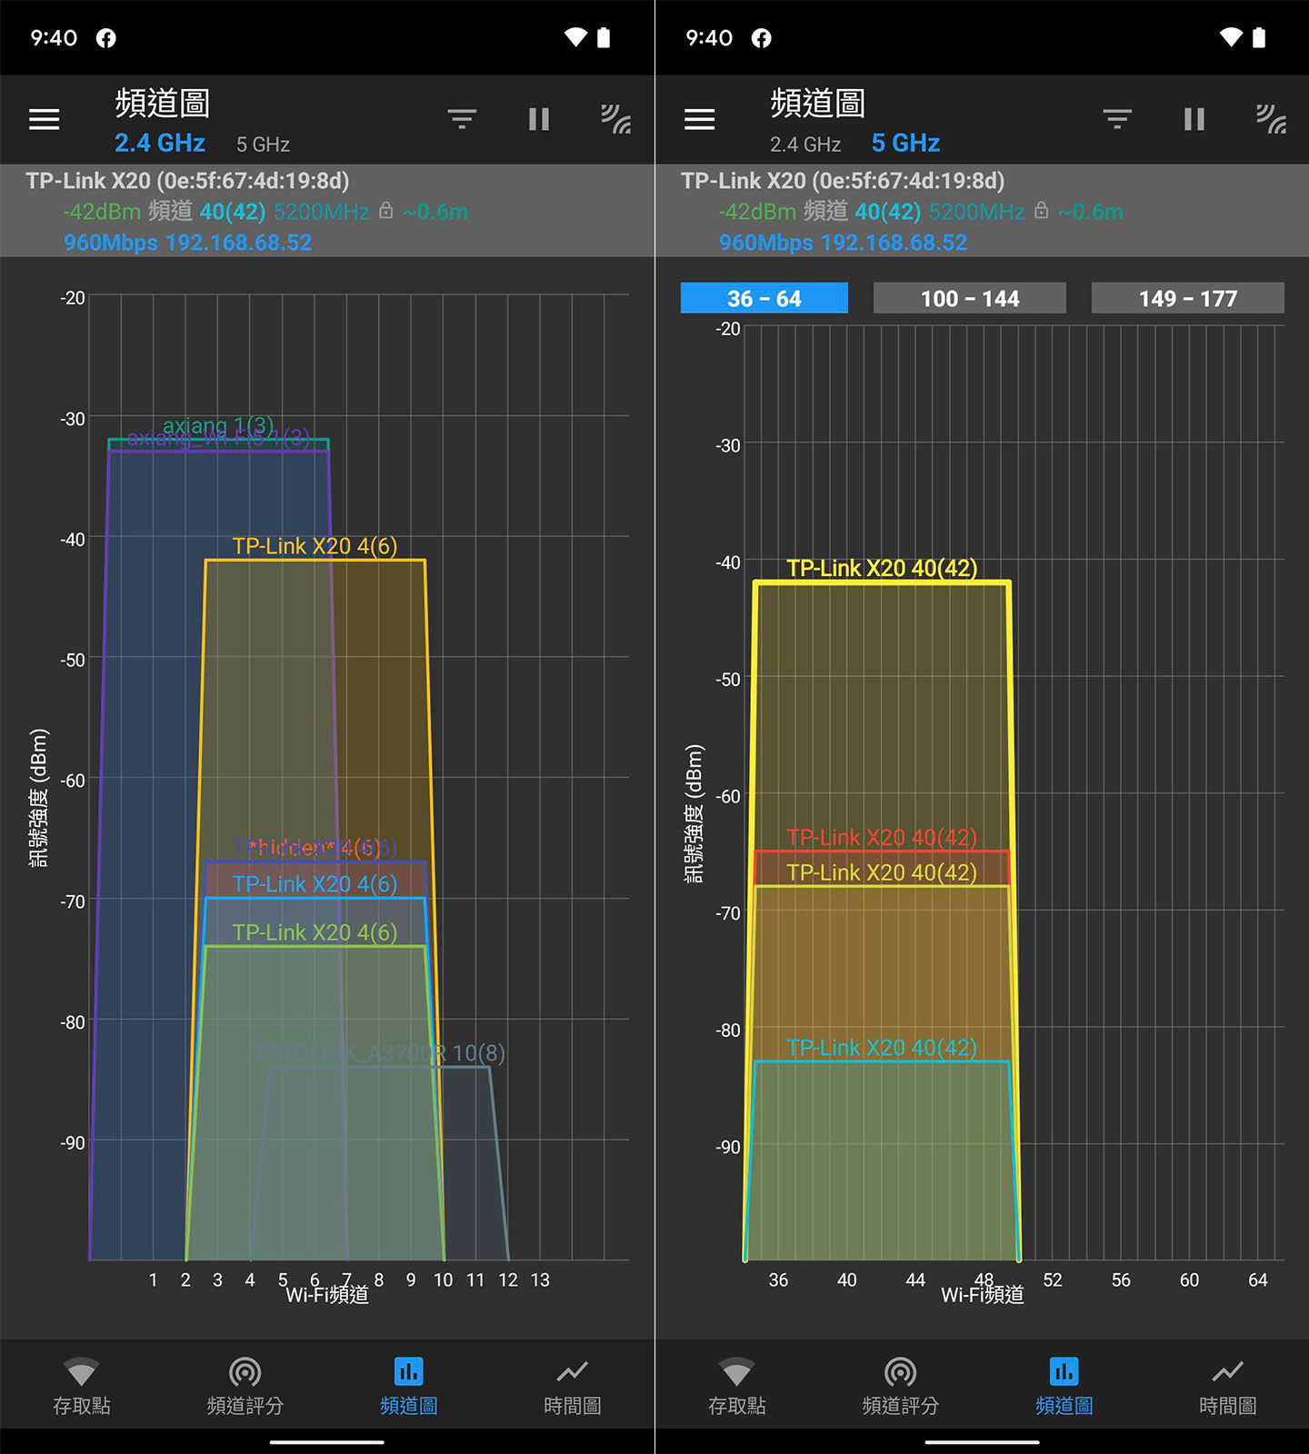Tap olive TP-Link X20 40(42) label
Screen dimensions: 1309x1454
(882, 872)
